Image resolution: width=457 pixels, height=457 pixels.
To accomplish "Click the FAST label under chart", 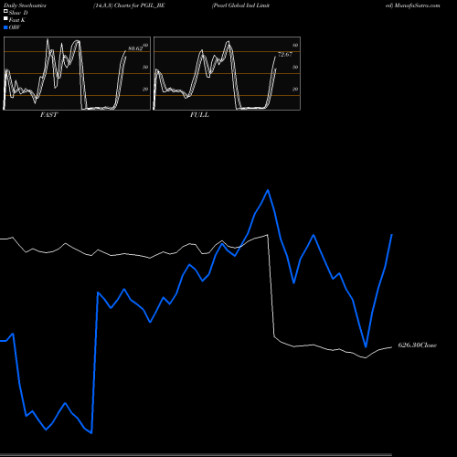I will [48, 115].
